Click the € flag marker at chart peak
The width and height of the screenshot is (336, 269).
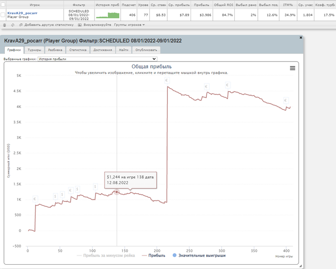tap(167, 81)
